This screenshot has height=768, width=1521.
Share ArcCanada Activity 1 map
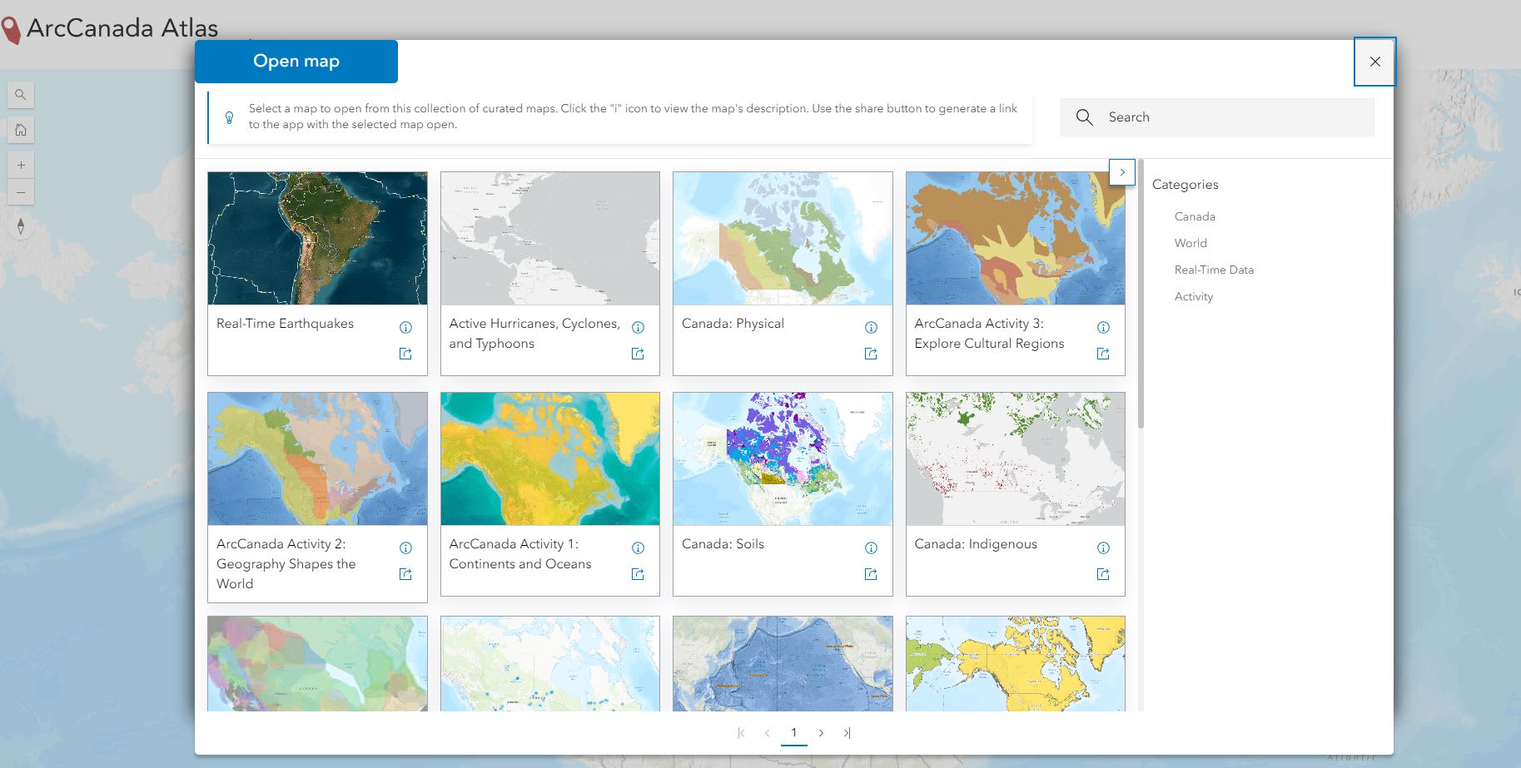(x=638, y=574)
